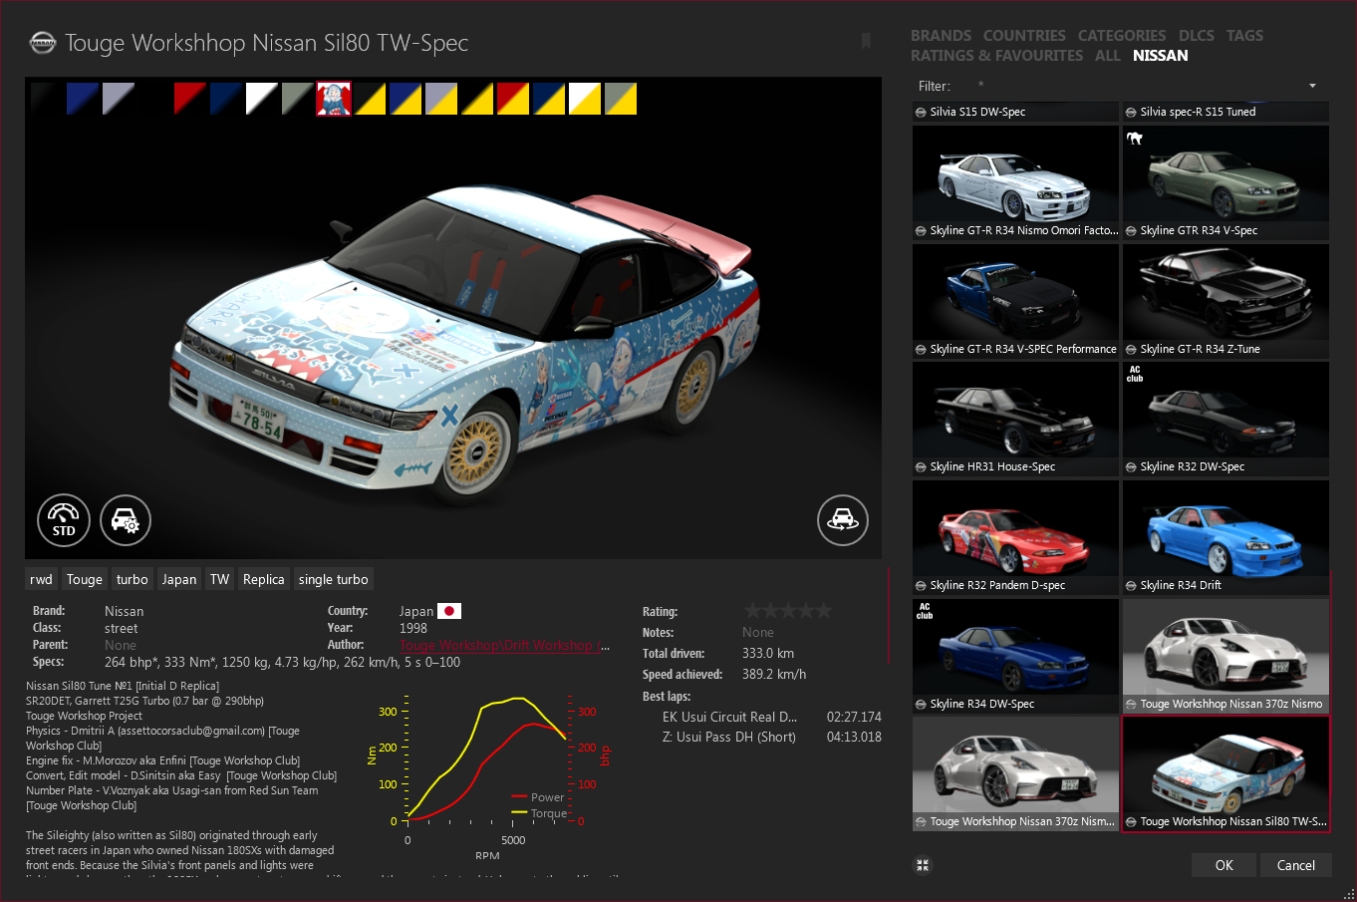Click the Notes value None
The width and height of the screenshot is (1357, 902).
pyautogui.click(x=758, y=633)
